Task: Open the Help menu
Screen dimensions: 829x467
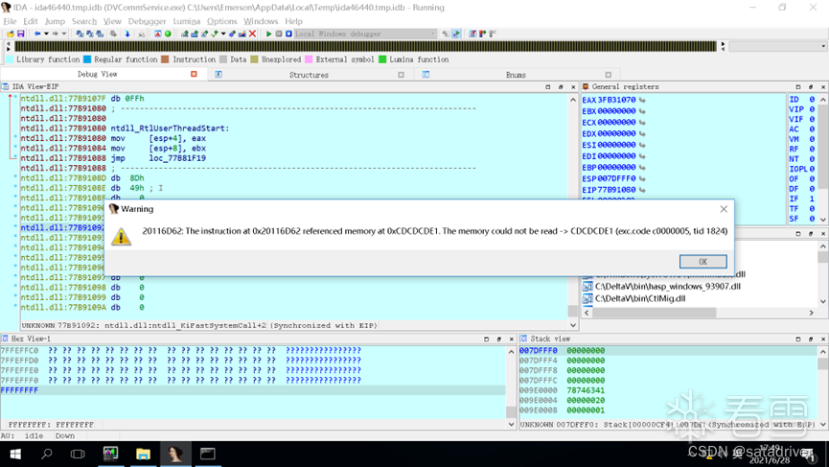Action: coord(293,21)
